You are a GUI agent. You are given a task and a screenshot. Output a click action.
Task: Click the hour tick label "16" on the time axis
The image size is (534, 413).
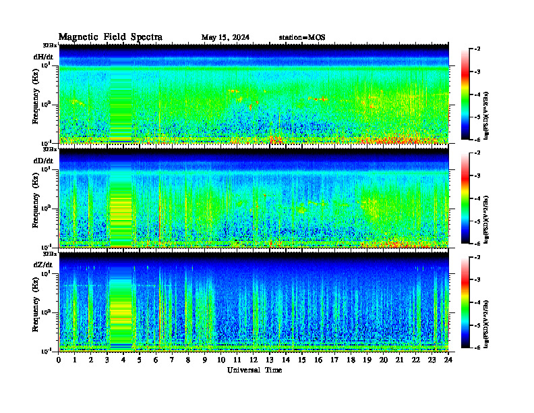[x=318, y=360]
